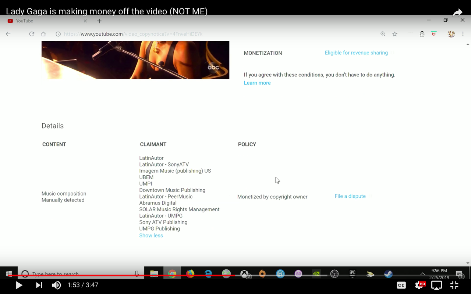Bookmark this page with the star

[395, 34]
